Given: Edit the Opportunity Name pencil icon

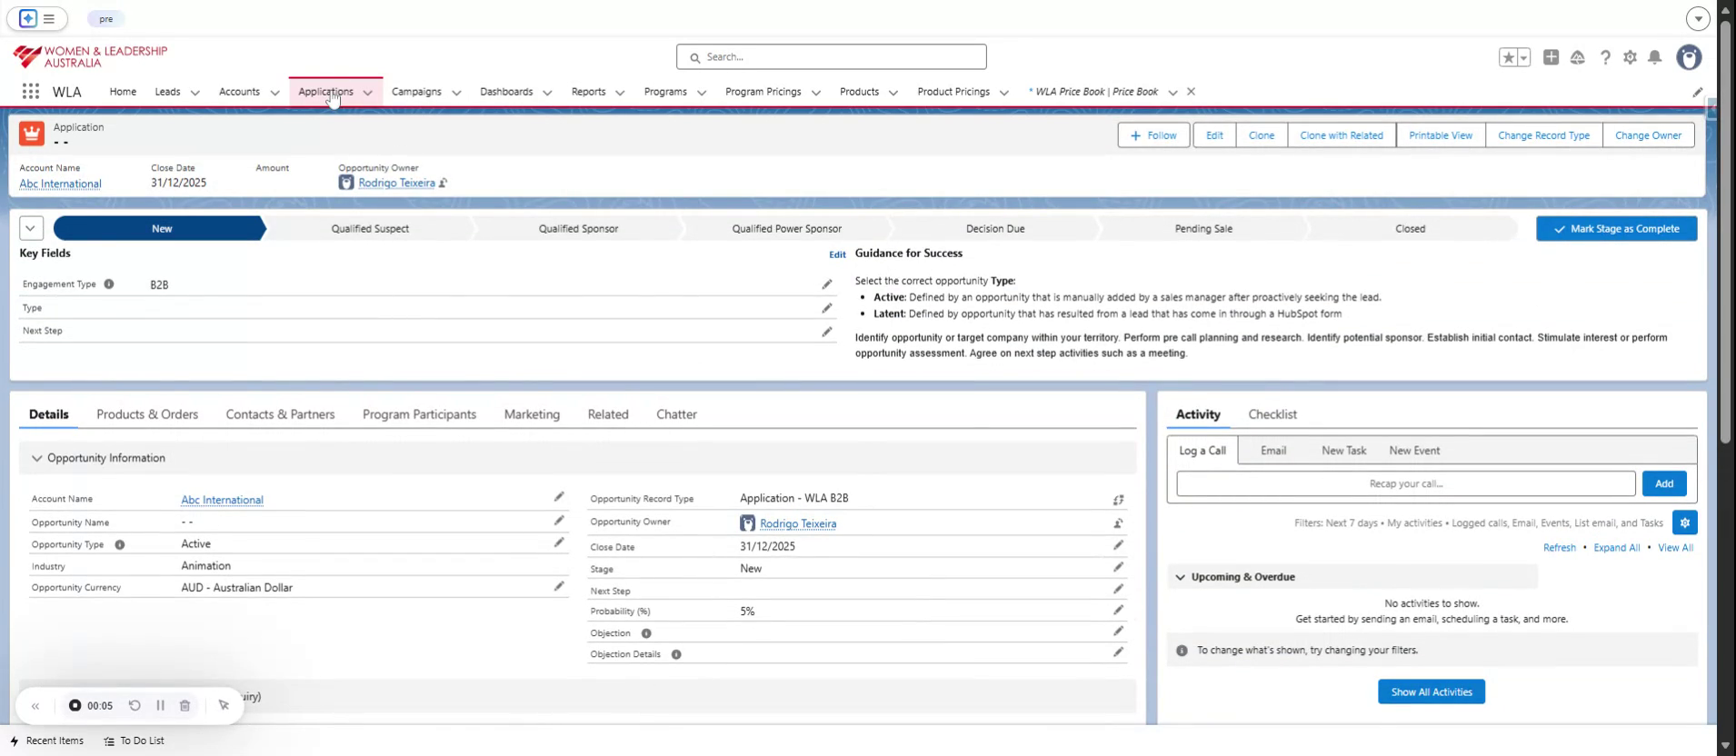Looking at the screenshot, I should pos(559,521).
